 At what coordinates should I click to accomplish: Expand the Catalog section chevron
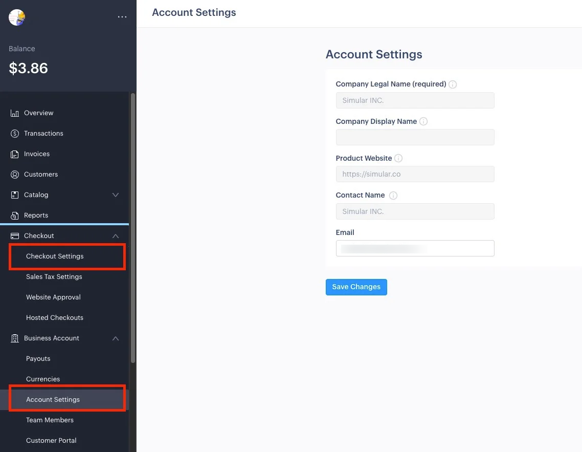click(116, 195)
